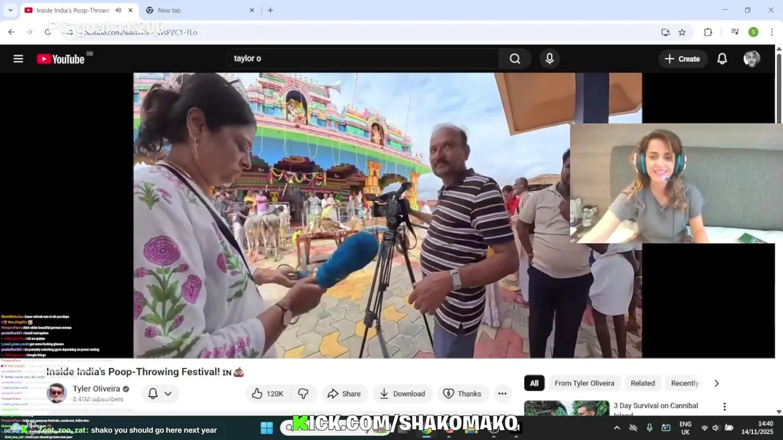Expand notification preferences chevron next to bell
Image resolution: width=783 pixels, height=440 pixels.
[168, 394]
